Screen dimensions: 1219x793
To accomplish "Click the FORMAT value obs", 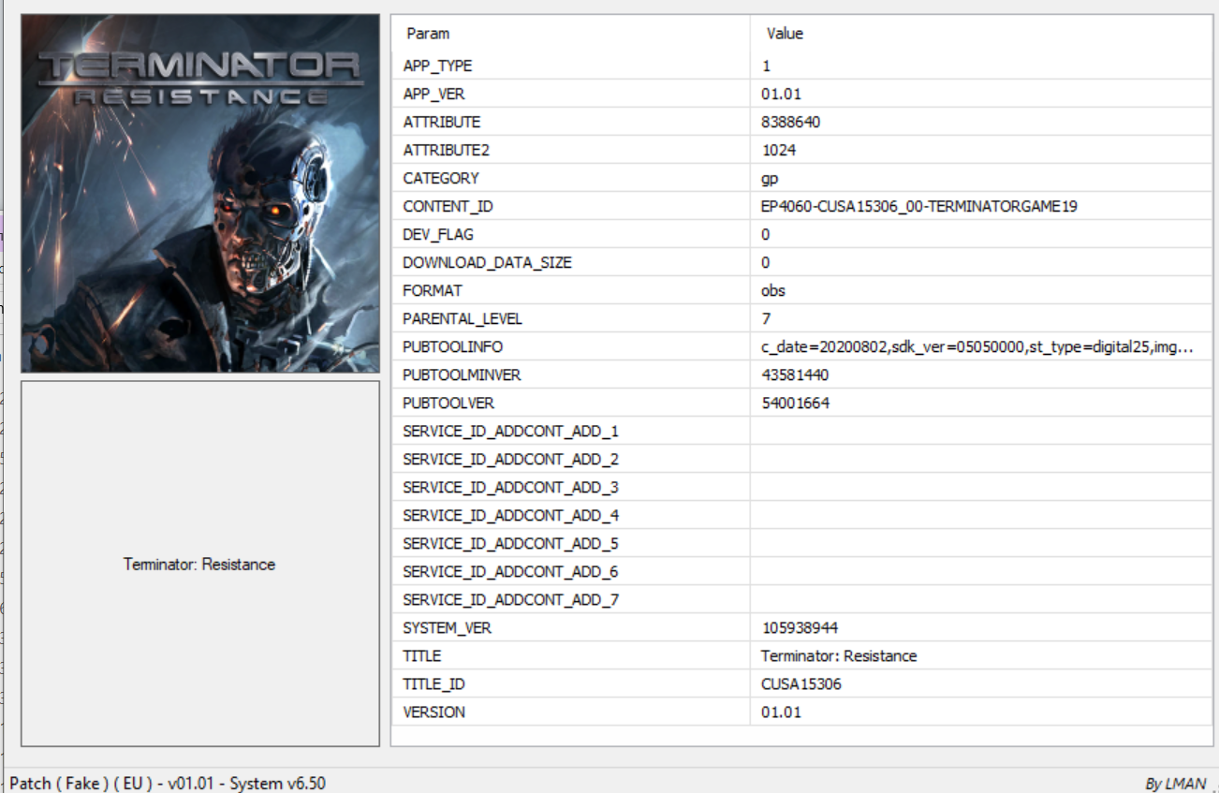I will point(773,291).
